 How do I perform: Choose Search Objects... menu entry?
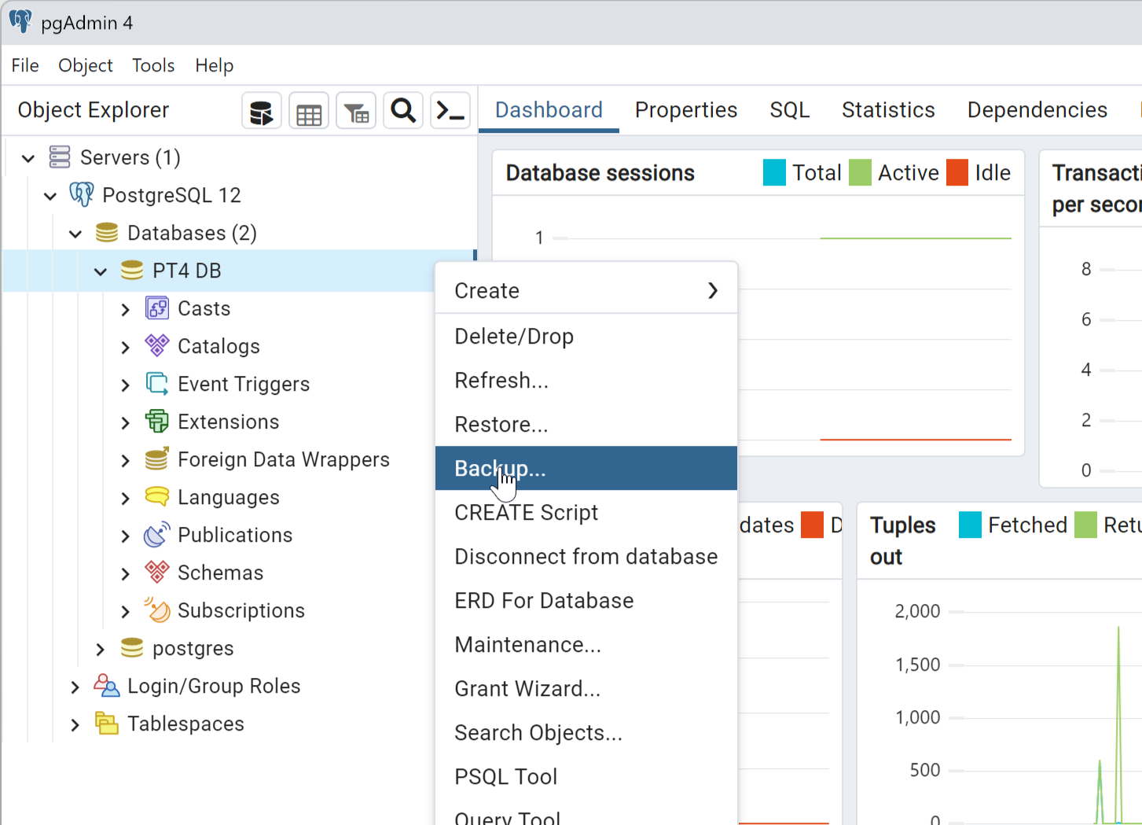click(586, 733)
